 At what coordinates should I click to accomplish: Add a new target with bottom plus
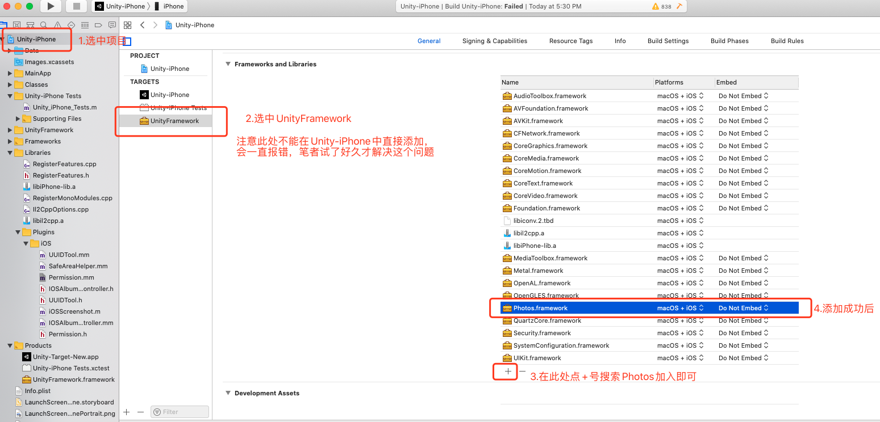(x=127, y=412)
